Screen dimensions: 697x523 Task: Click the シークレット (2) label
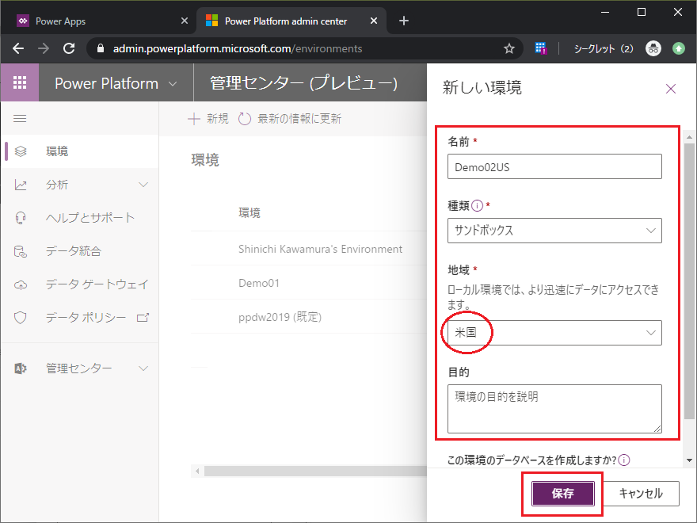(x=604, y=48)
